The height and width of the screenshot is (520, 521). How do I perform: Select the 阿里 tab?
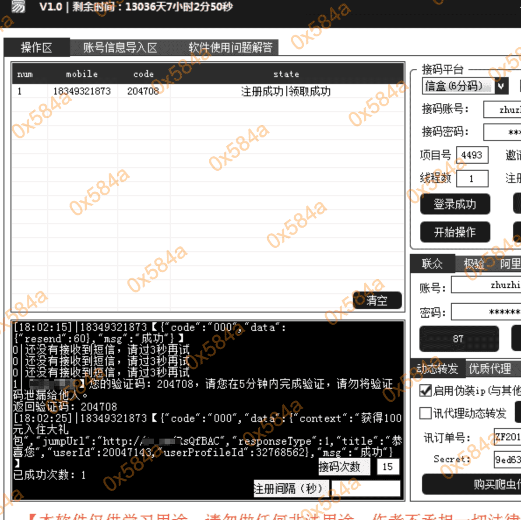510,264
